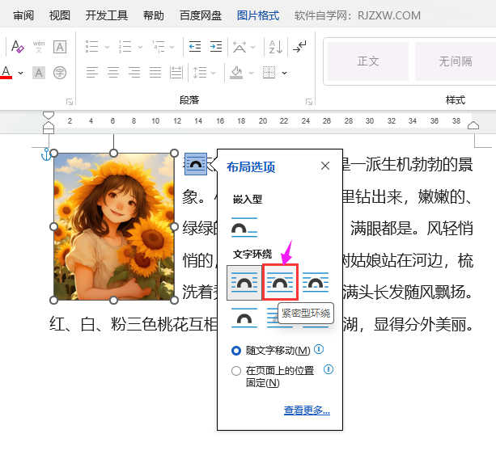The image size is (496, 459).
Task: Click the 查看更多... link
Action: coord(307,411)
